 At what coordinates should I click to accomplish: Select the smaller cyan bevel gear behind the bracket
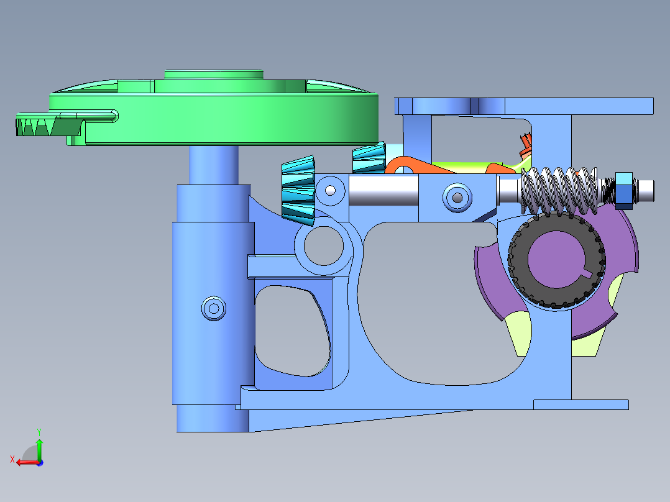369,158
